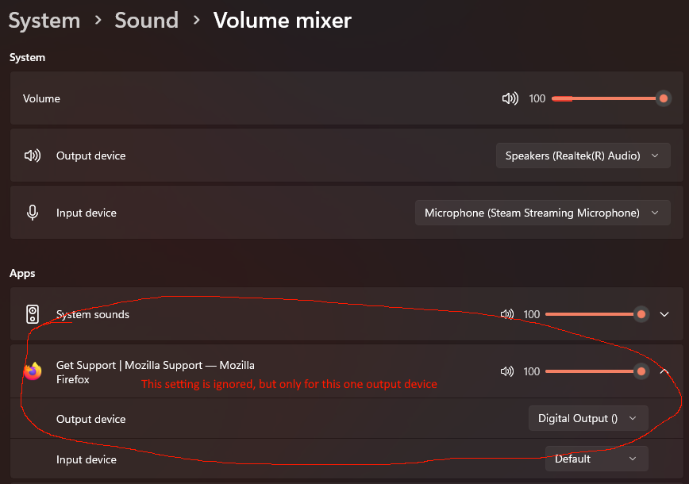The width and height of the screenshot is (689, 484).
Task: Collapse the Firefox app row chevron
Action: [665, 371]
